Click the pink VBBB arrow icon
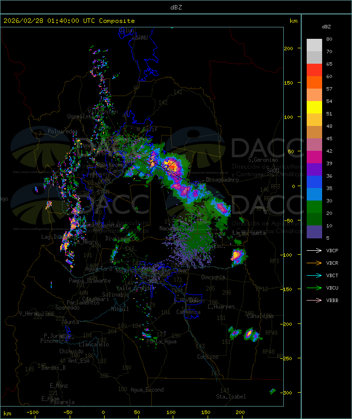The height and width of the screenshot is (419, 352). pos(314,300)
